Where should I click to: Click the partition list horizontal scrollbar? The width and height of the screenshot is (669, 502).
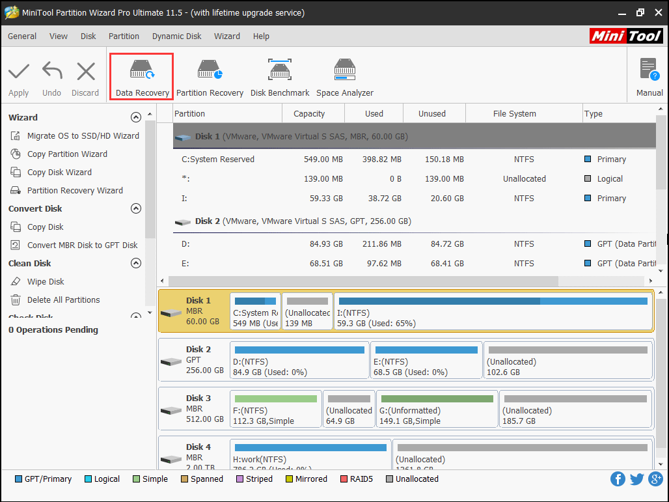pos(363,281)
